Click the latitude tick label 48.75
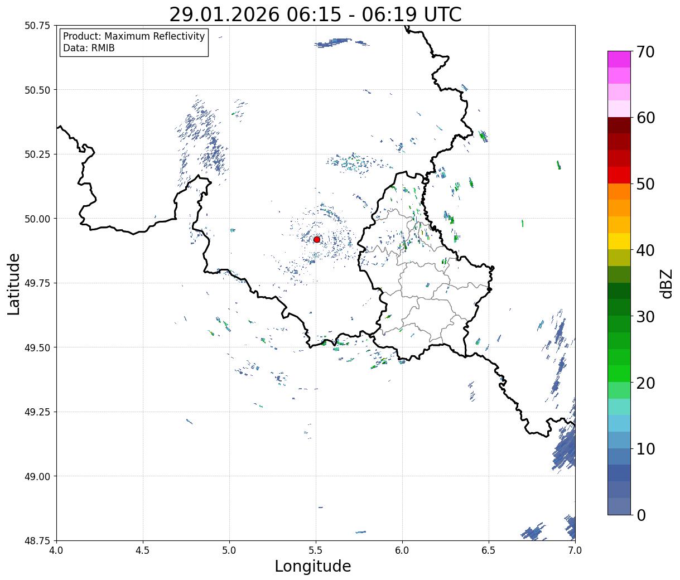Image resolution: width=680 pixels, height=580 pixels. (37, 540)
